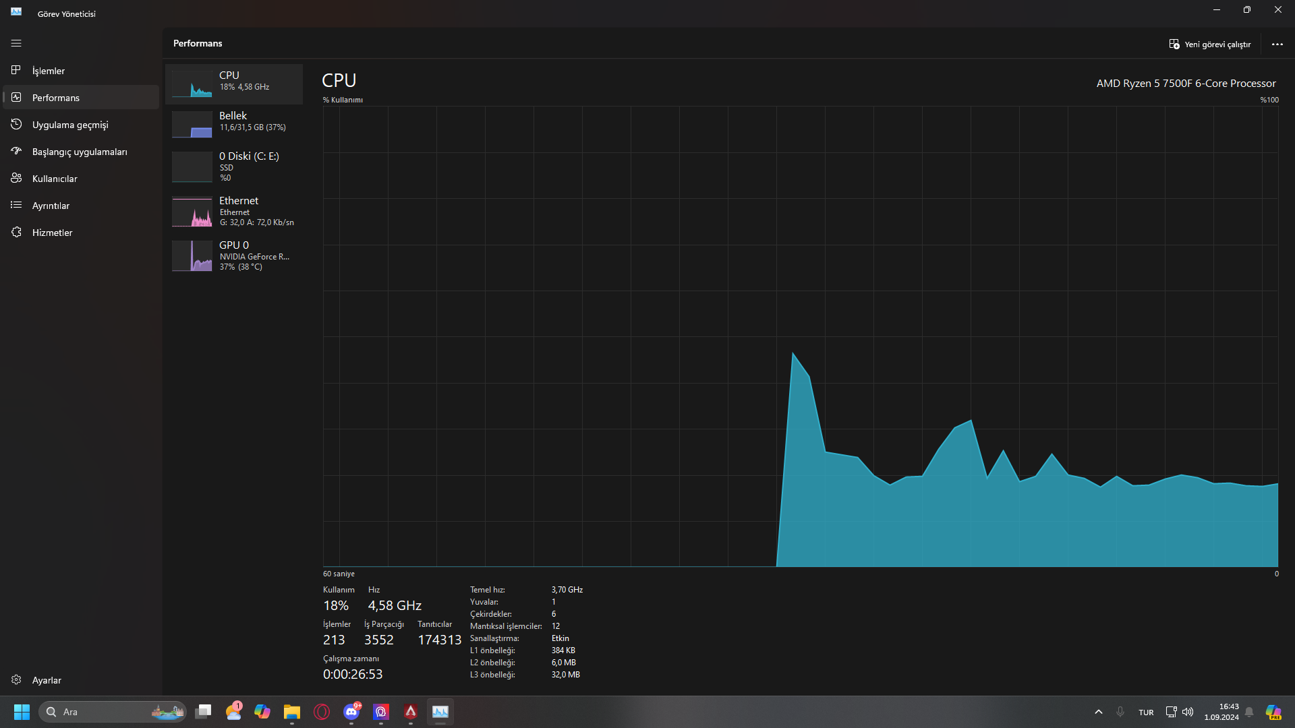Go to Kullanıcılar page
1295x728 pixels.
[x=55, y=179]
